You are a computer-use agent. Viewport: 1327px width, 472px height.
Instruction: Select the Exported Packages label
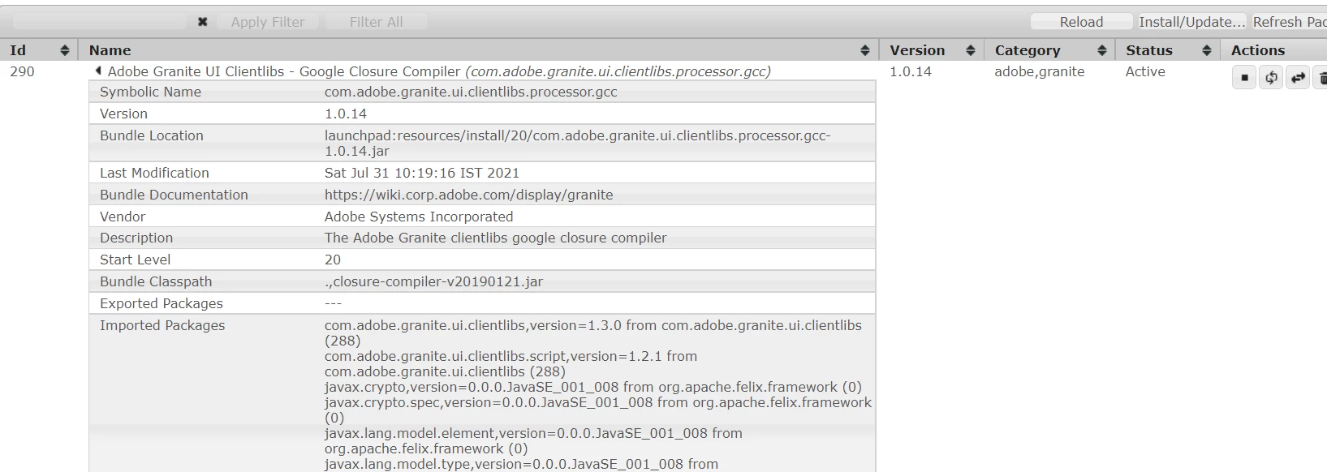point(162,303)
